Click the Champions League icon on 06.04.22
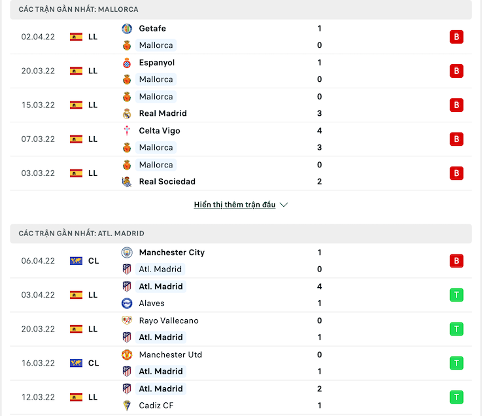This screenshot has width=482, height=416. [x=77, y=261]
